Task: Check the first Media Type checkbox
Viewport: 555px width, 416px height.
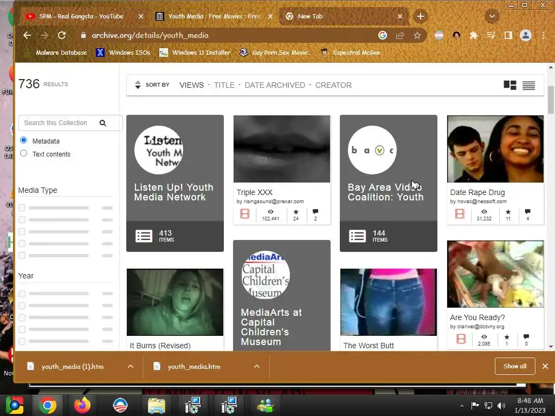Action: [22, 207]
